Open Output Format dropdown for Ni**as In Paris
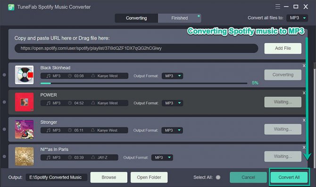 pos(162,158)
